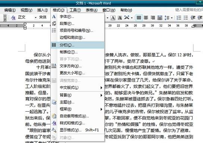The image size is (203, 143).
Task: Click the highlighted 分栏(C)... entry
Action: coord(78,45)
